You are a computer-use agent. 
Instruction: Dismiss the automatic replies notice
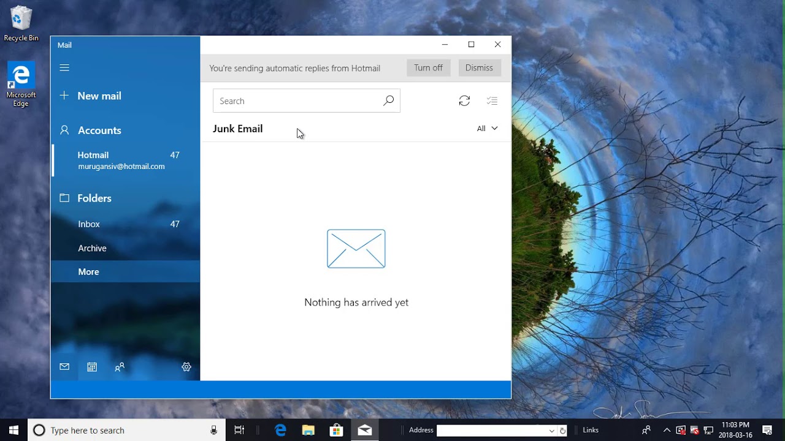click(x=479, y=68)
